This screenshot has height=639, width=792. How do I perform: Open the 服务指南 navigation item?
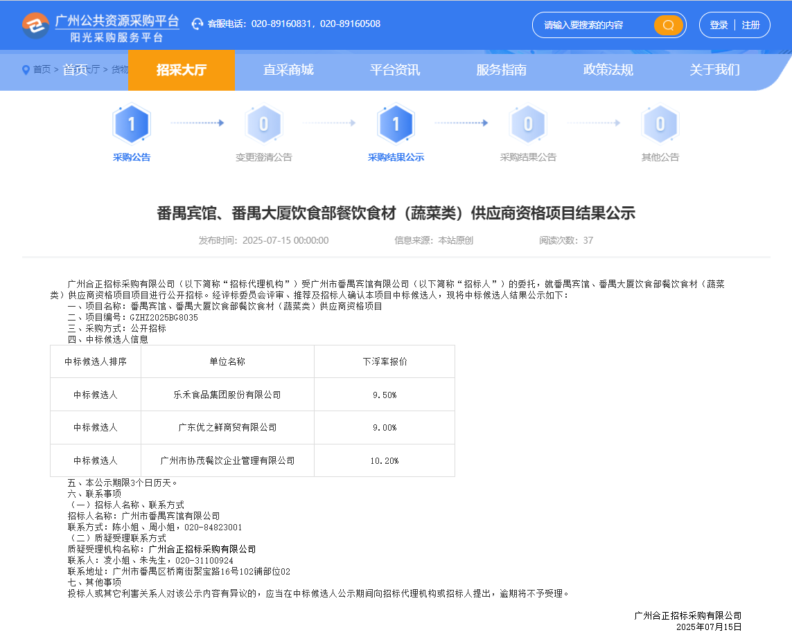point(502,70)
